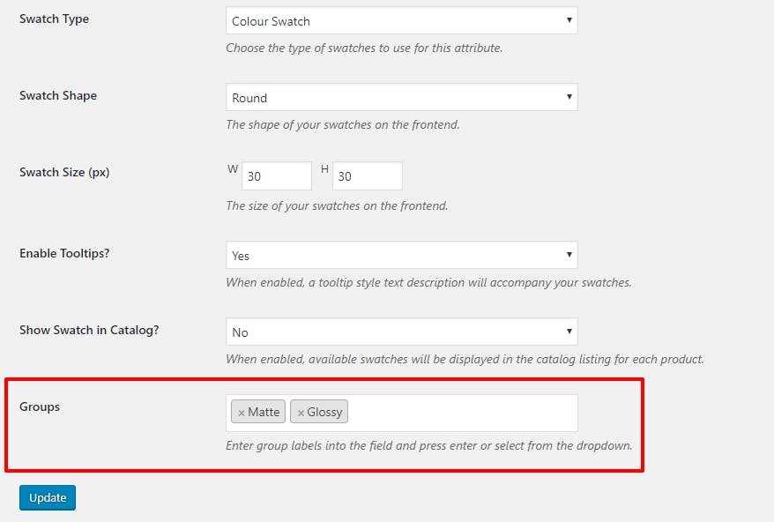Click the Swatch Shape label
774x522 pixels.
58,95
